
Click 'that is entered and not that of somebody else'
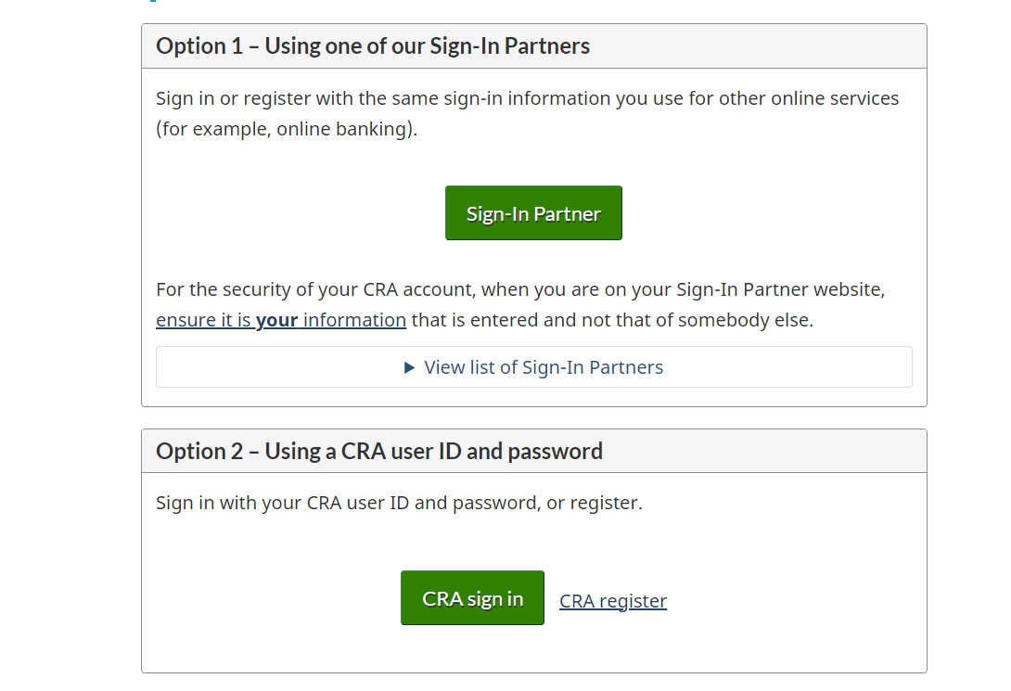(x=612, y=320)
